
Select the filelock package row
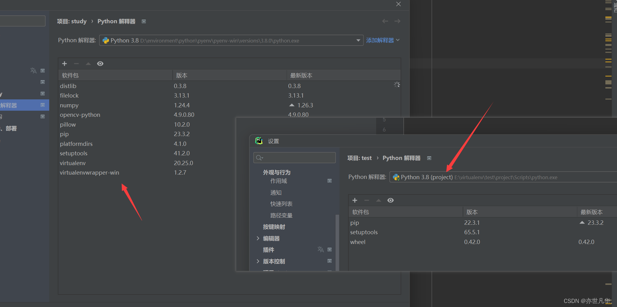tap(230, 95)
